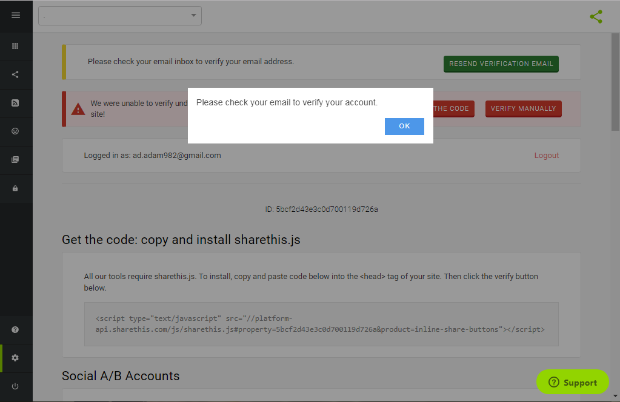
Task: Click the 'Please check your email to verify your account.' dialog message
Action: coord(287,103)
